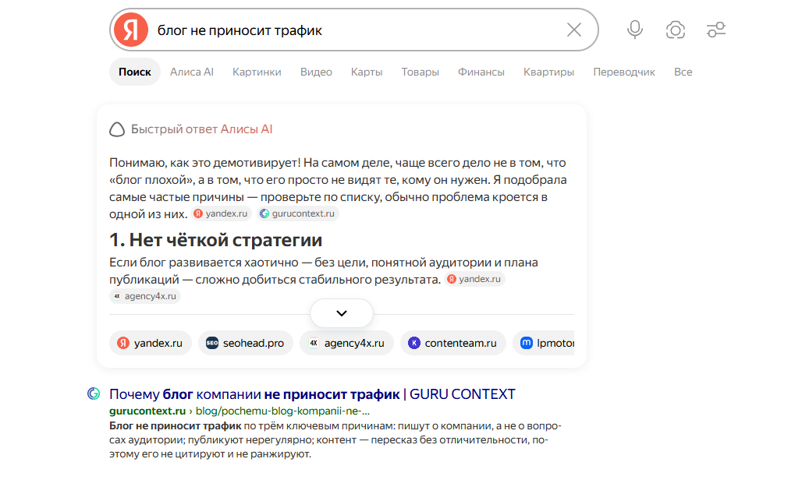Image resolution: width=802 pixels, height=480 pixels.
Task: Click GURU CONTEXT result favicon
Action: point(94,394)
